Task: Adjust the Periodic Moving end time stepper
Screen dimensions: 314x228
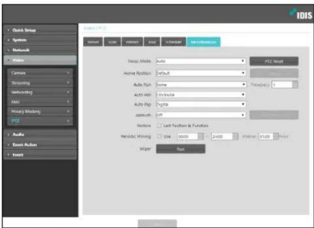Action: [235, 136]
